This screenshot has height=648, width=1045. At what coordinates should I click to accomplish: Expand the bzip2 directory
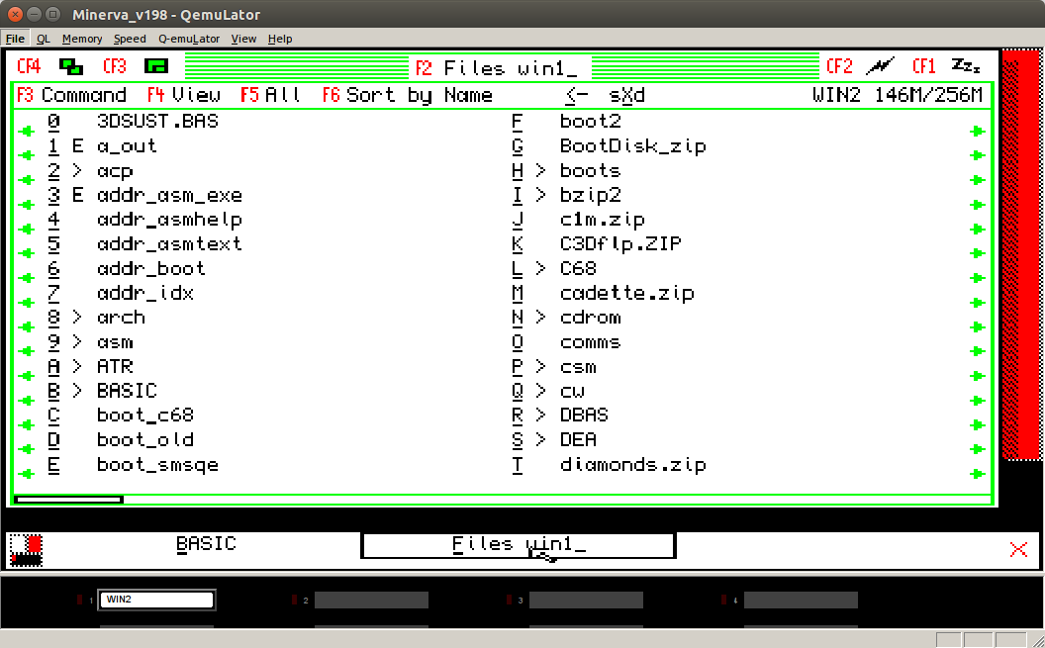[x=540, y=195]
